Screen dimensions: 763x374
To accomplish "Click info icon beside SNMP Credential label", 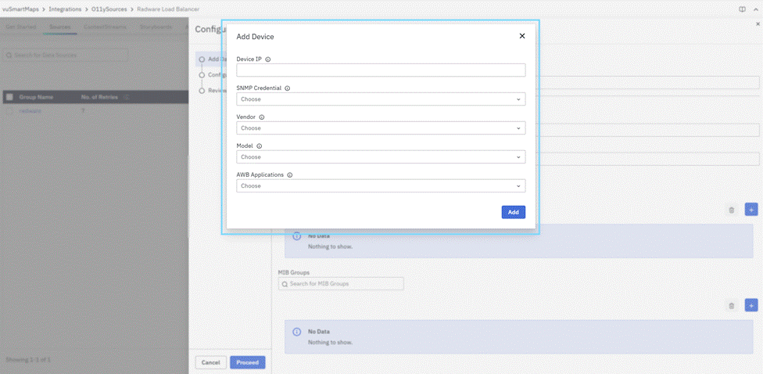I will (287, 88).
